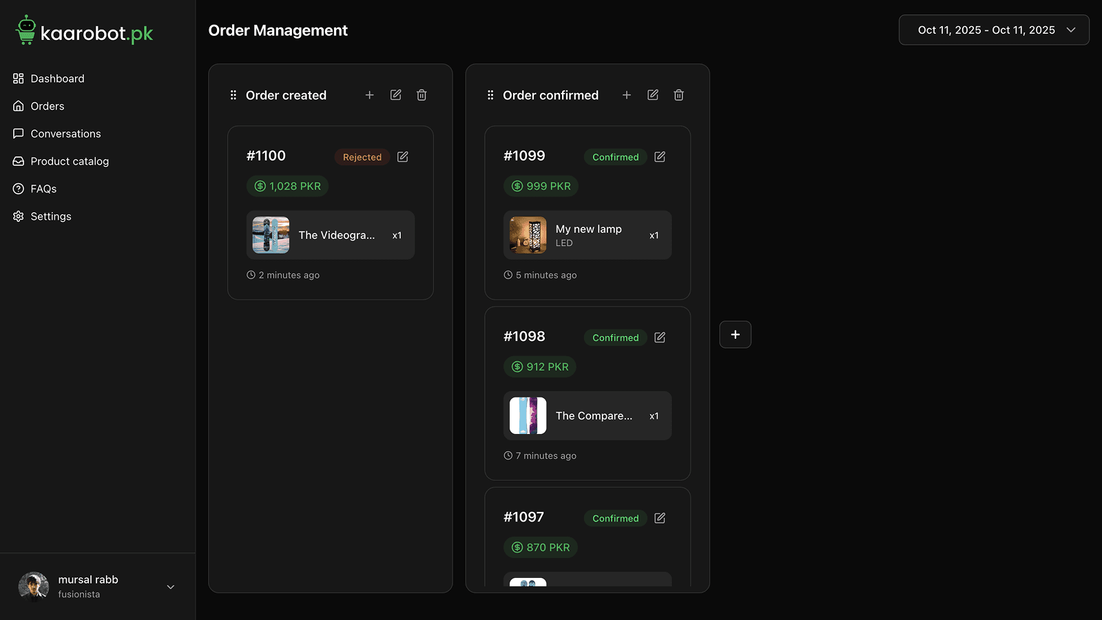This screenshot has width=1102, height=620.
Task: Click the 912 PKR price tag
Action: [x=540, y=366]
